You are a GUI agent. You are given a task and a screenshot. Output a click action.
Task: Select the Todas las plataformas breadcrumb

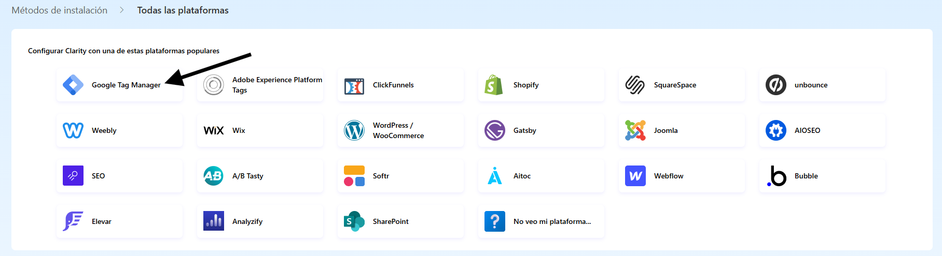(183, 10)
